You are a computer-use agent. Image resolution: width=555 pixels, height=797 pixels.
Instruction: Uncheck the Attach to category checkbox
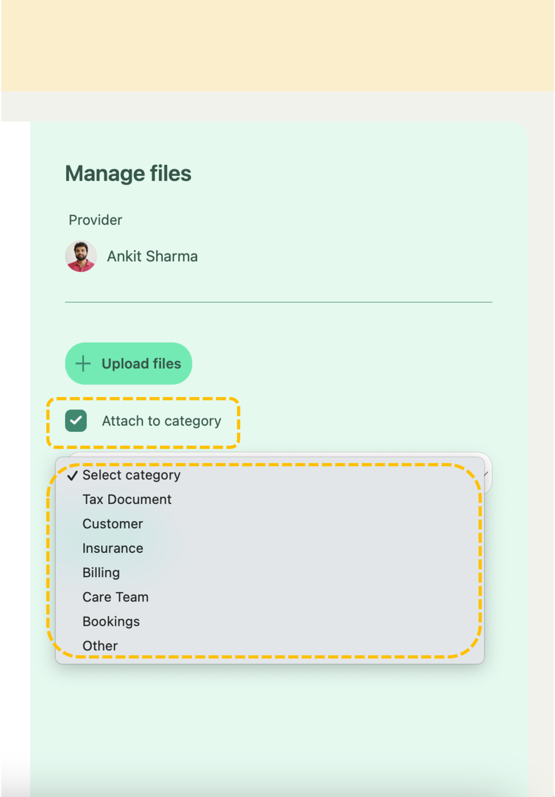[76, 421]
